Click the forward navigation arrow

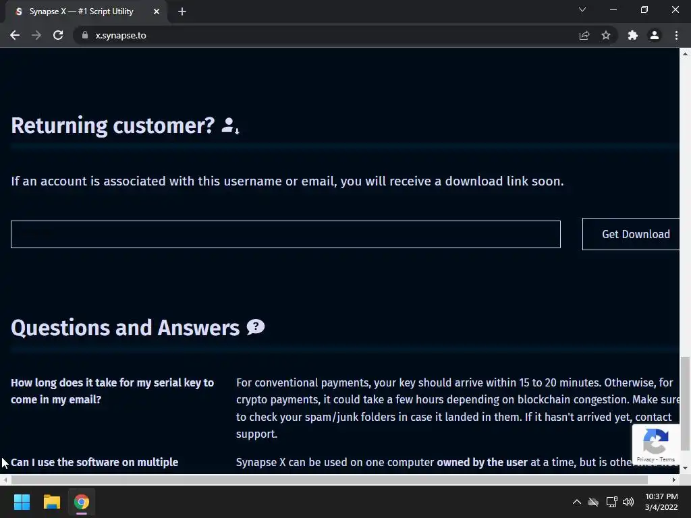[x=36, y=35]
